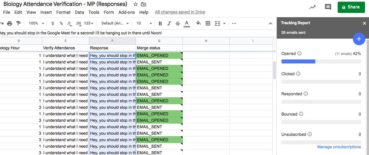Click the green Share button

pos(351,7)
